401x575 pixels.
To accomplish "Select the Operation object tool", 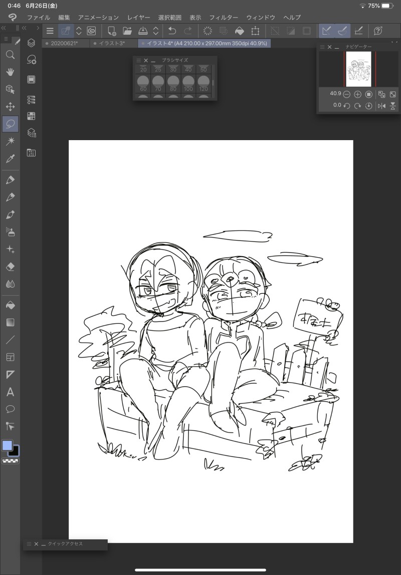I will point(10,89).
